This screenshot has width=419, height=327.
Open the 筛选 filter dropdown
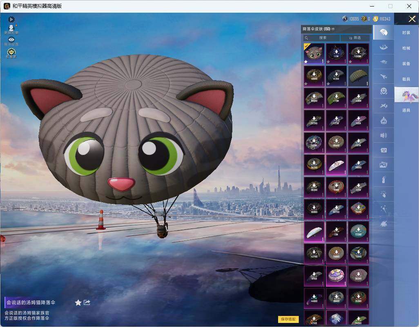click(x=355, y=38)
